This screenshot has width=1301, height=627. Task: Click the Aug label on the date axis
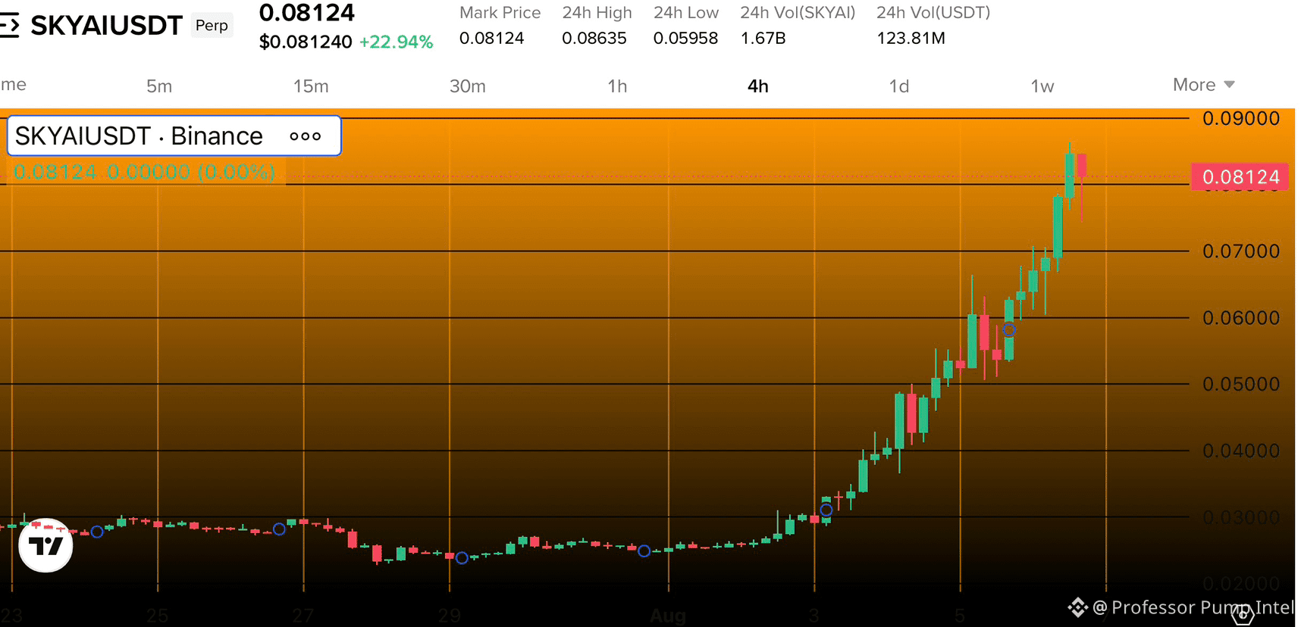tap(668, 616)
